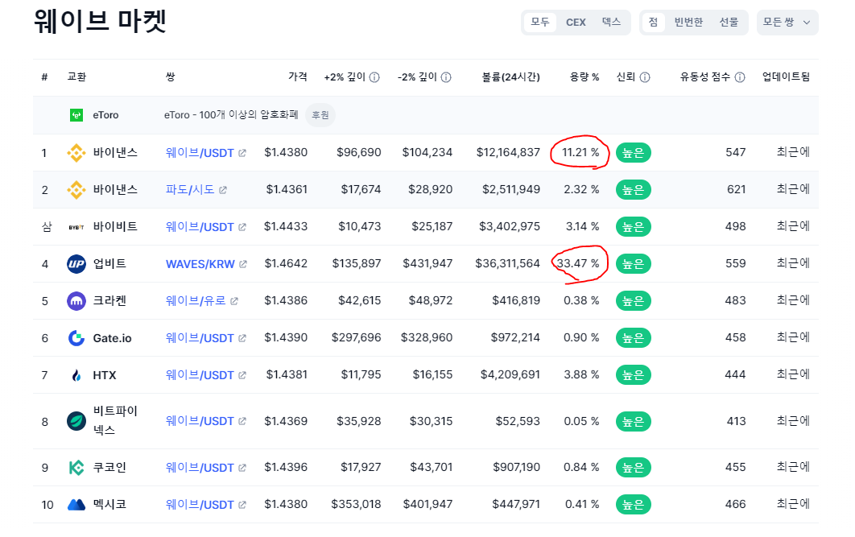Viewport: 855px width, 537px height.
Task: Click the $1.4642 price cell
Action: [286, 264]
